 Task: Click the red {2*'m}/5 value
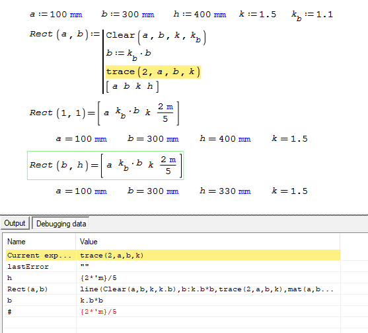click(98, 312)
